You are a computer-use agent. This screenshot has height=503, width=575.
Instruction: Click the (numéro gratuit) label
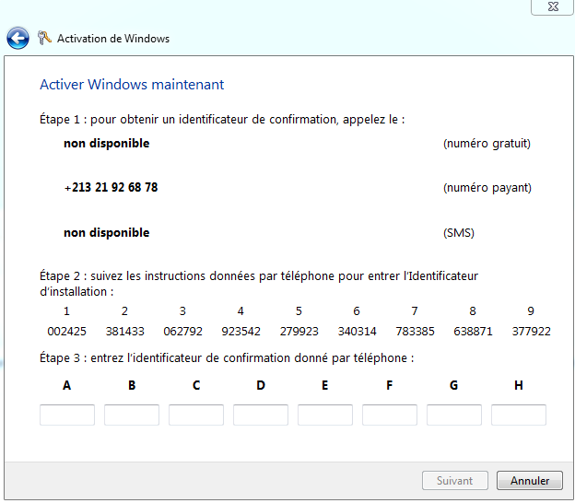pyautogui.click(x=487, y=144)
